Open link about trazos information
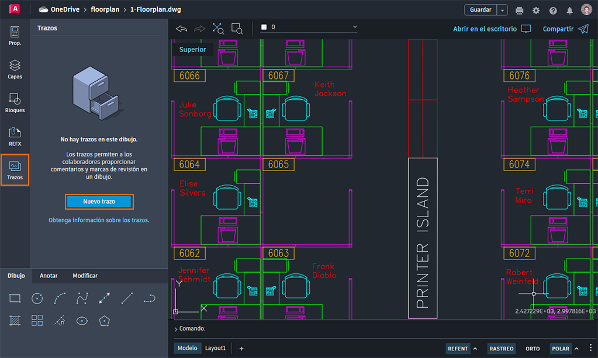 (99, 220)
